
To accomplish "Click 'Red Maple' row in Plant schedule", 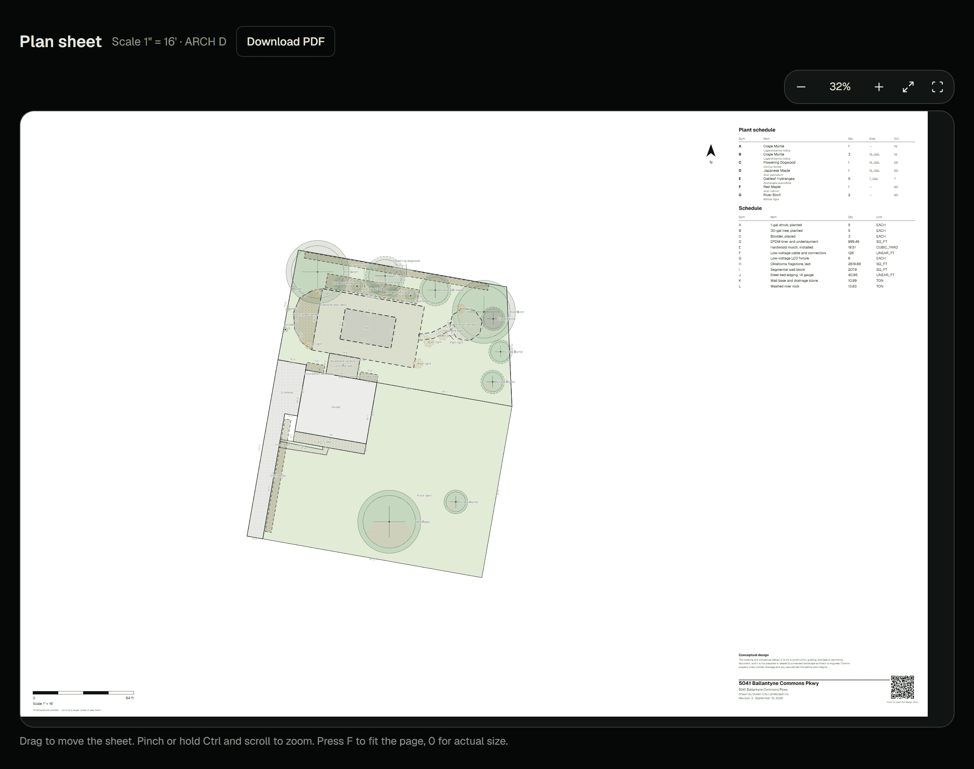I will 826,188.
